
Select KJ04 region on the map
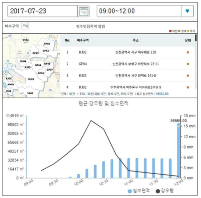23,61
